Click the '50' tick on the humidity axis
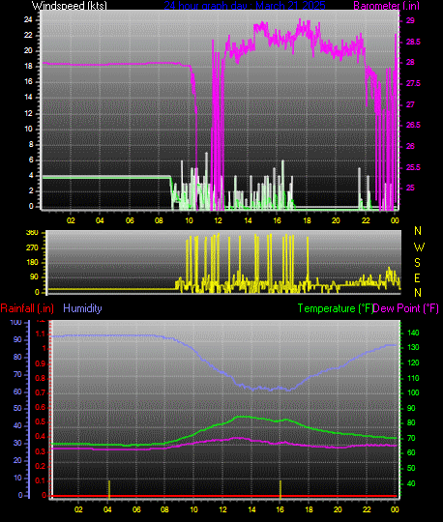 click(x=17, y=408)
